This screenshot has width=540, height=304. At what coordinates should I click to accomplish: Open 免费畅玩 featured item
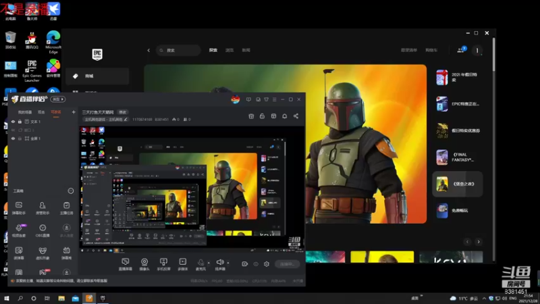click(458, 211)
